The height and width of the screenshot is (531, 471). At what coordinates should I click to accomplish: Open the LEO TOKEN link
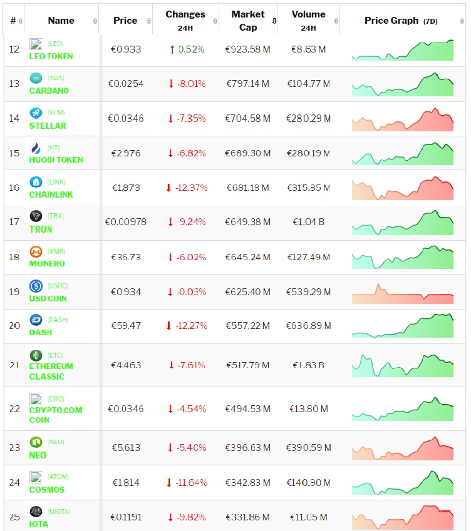51,56
